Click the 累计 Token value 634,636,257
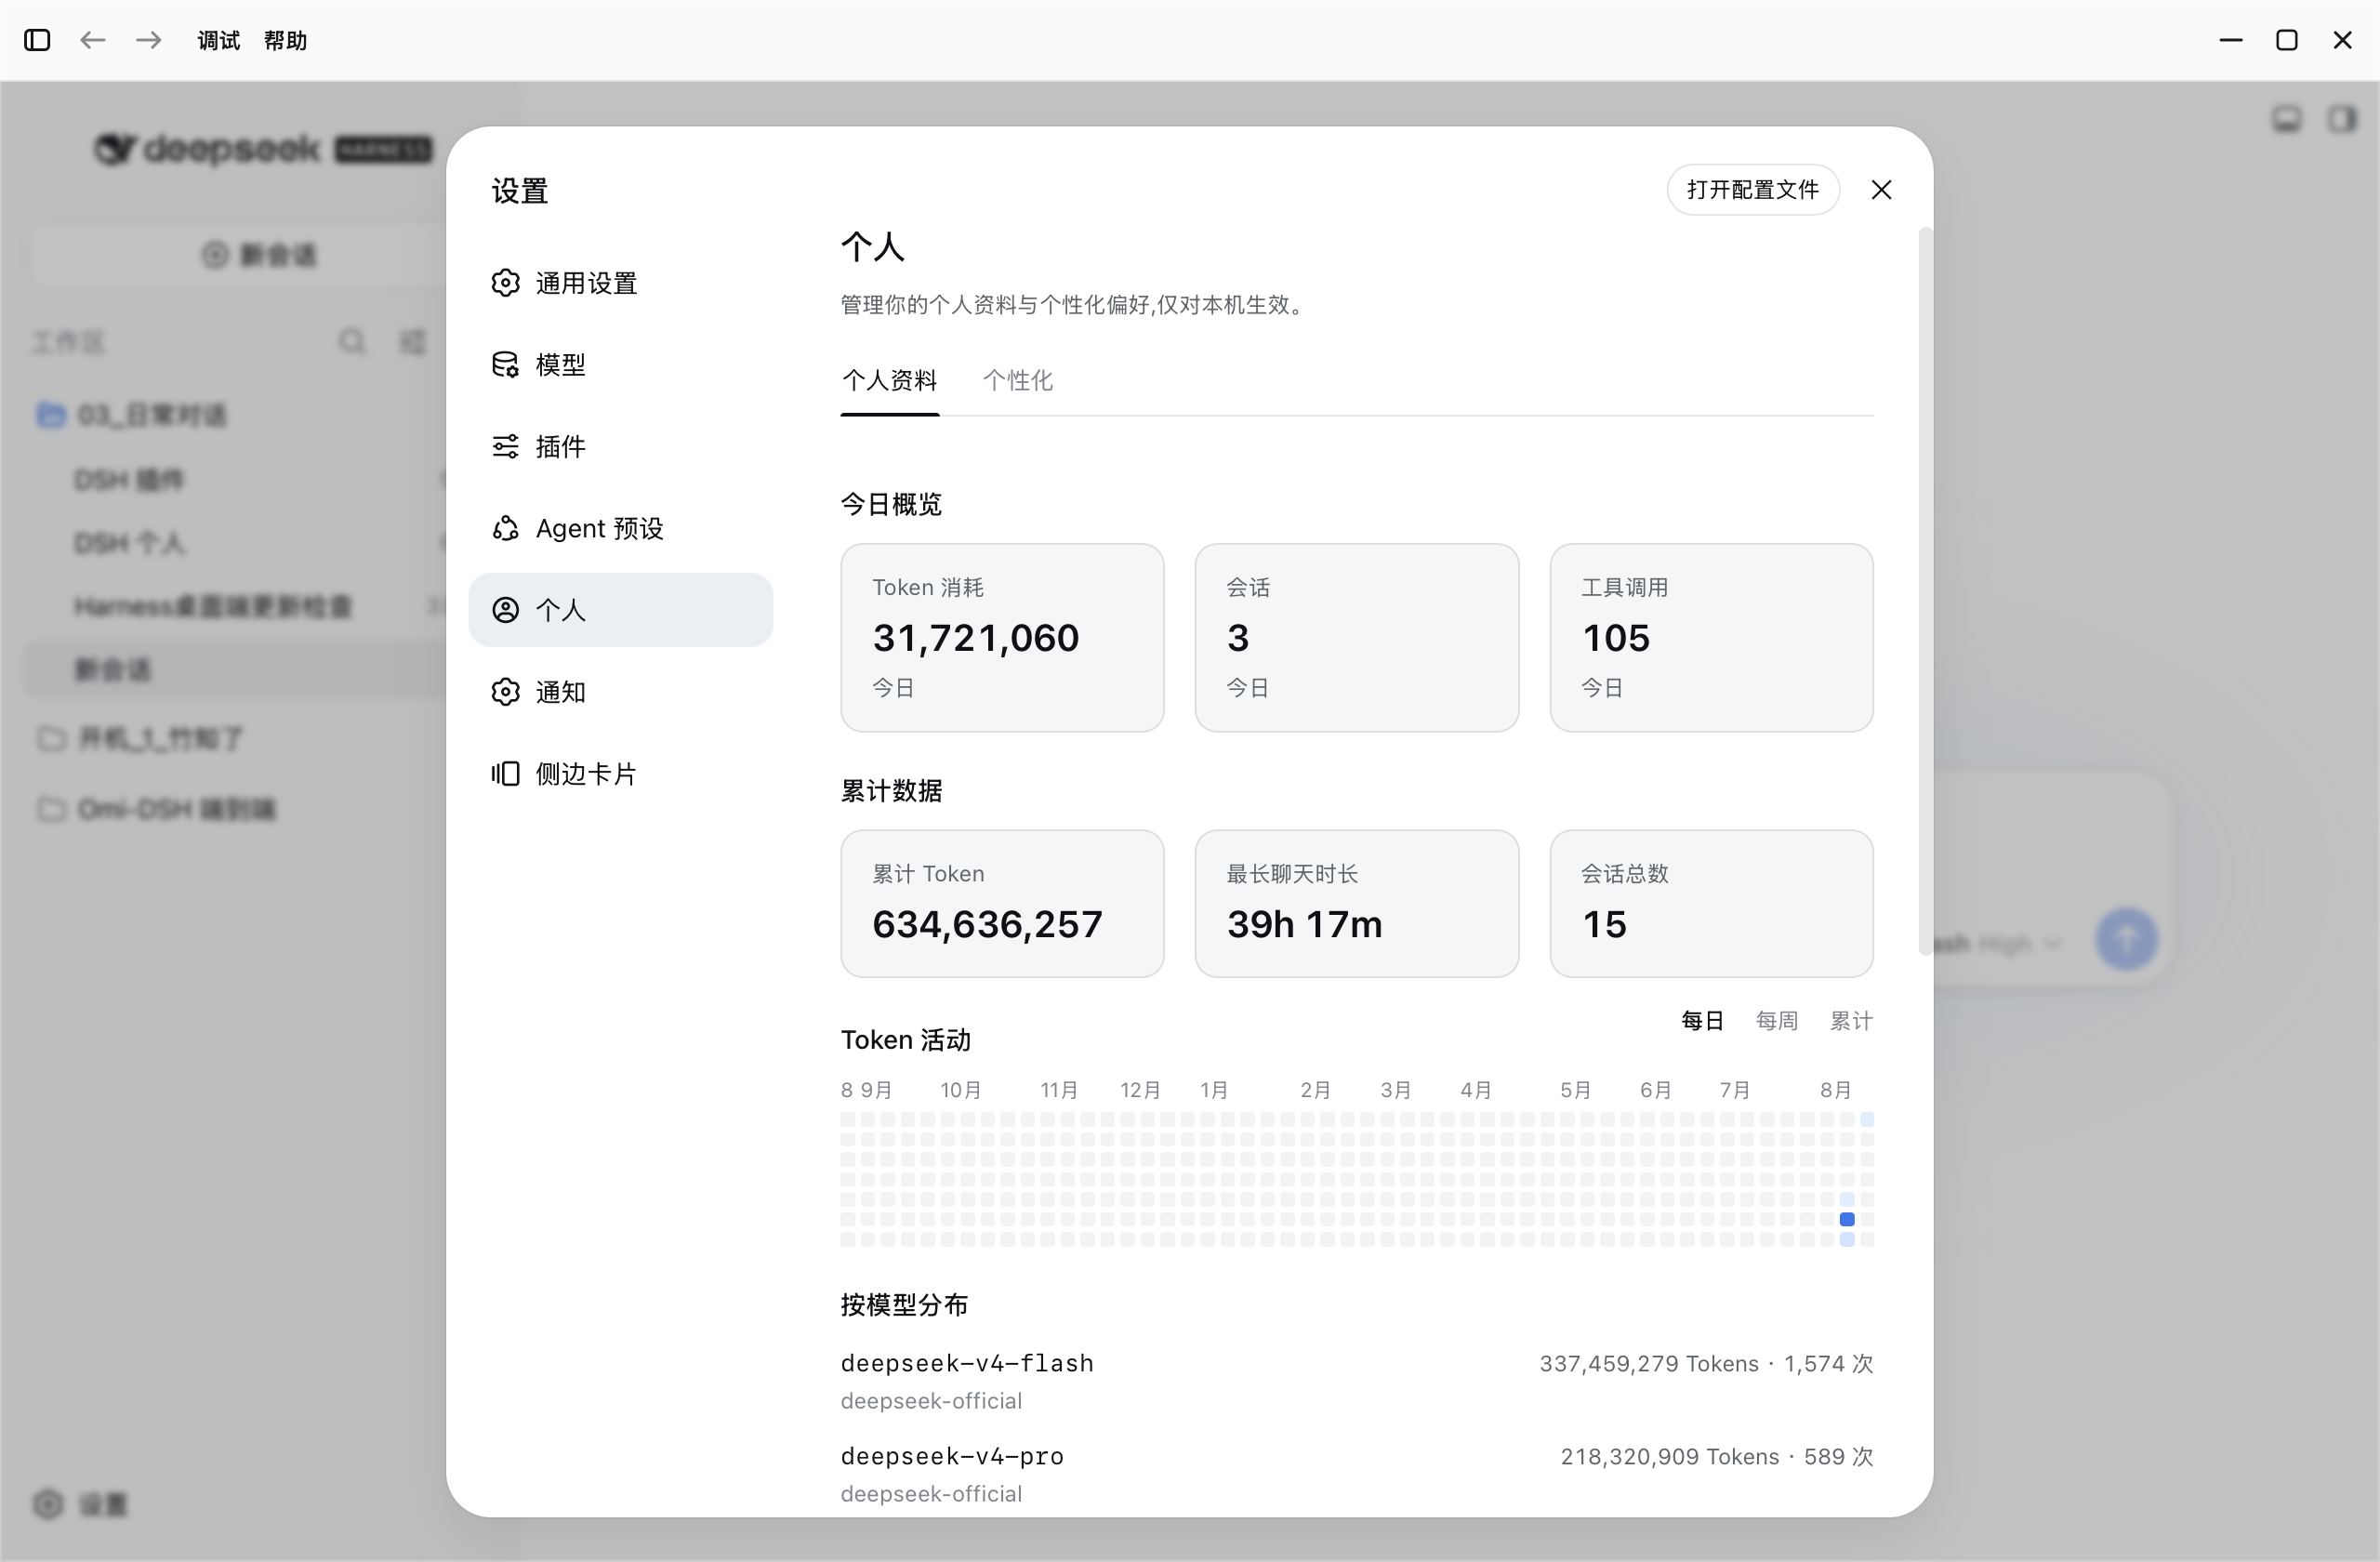This screenshot has height=1562, width=2380. coord(987,924)
